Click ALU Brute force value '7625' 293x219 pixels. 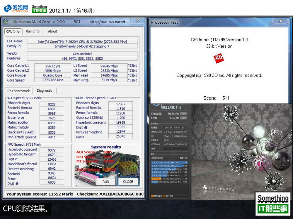pos(52,118)
